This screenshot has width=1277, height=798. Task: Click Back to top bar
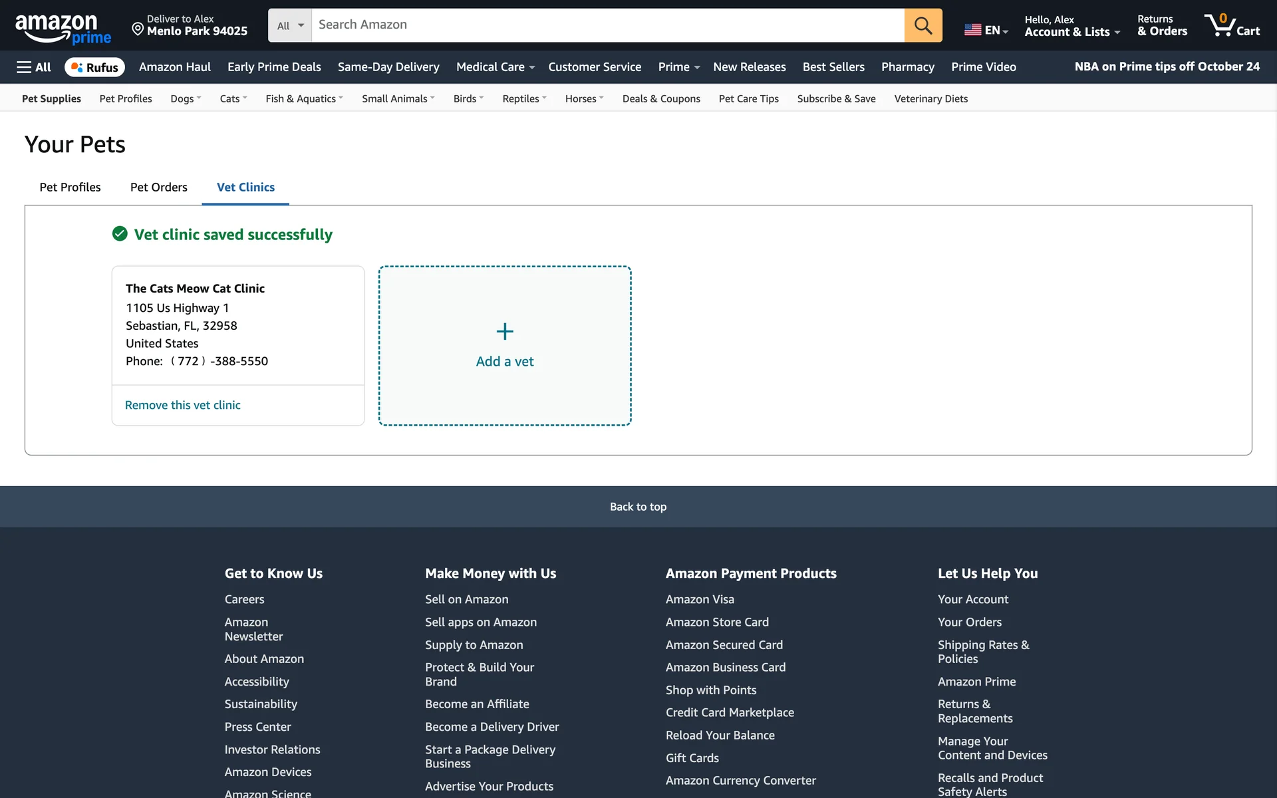(x=638, y=507)
